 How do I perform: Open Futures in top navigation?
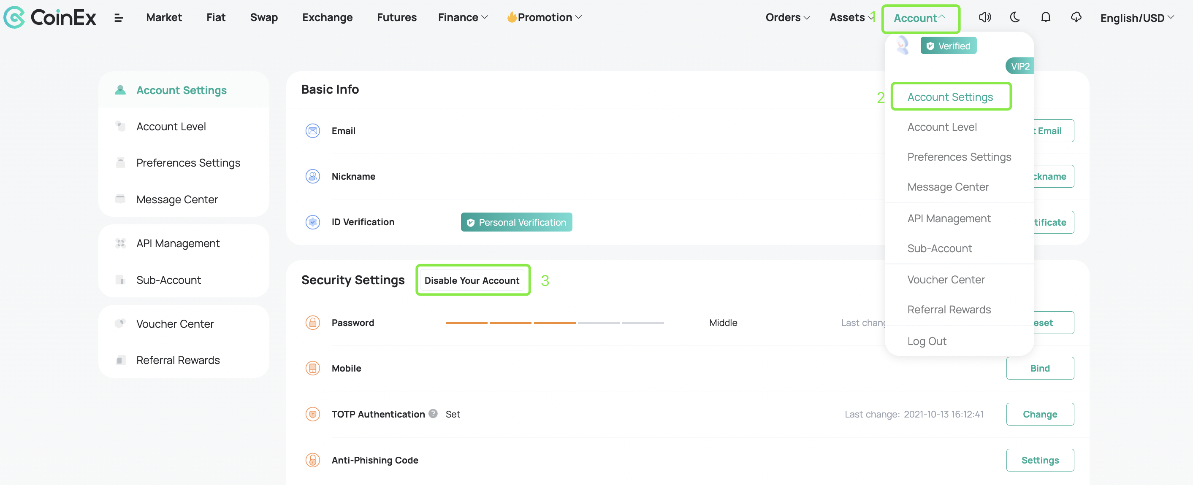397,18
